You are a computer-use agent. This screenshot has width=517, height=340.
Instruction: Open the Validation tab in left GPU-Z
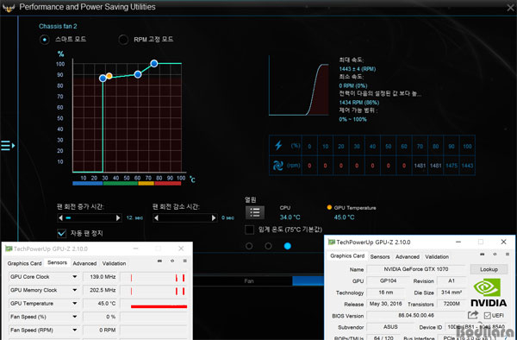coord(114,263)
